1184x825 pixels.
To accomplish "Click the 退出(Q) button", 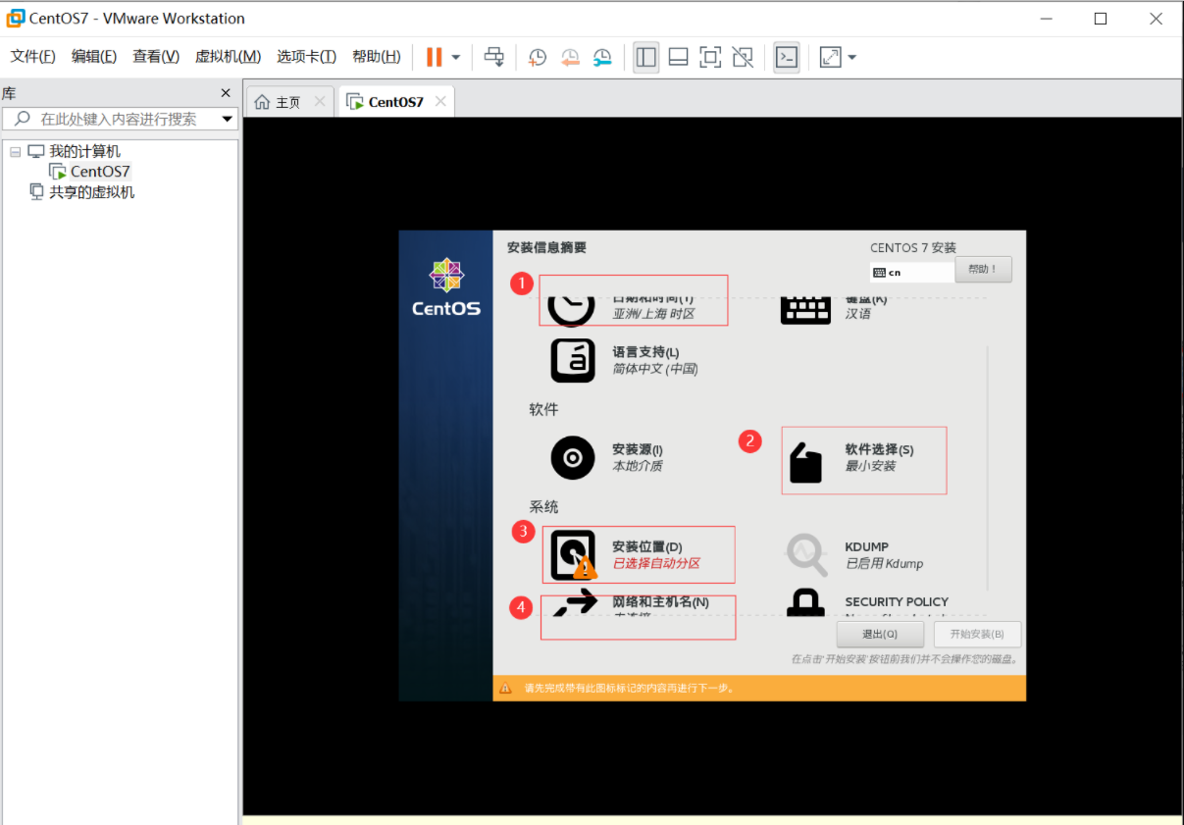I will [880, 634].
